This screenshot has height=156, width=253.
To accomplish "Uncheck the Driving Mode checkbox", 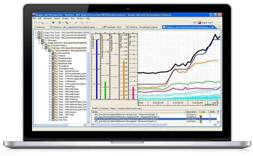I will 53,53.
